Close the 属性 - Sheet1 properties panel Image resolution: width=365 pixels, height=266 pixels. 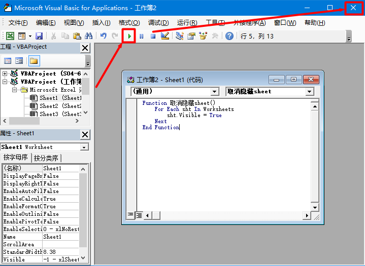pos(85,134)
